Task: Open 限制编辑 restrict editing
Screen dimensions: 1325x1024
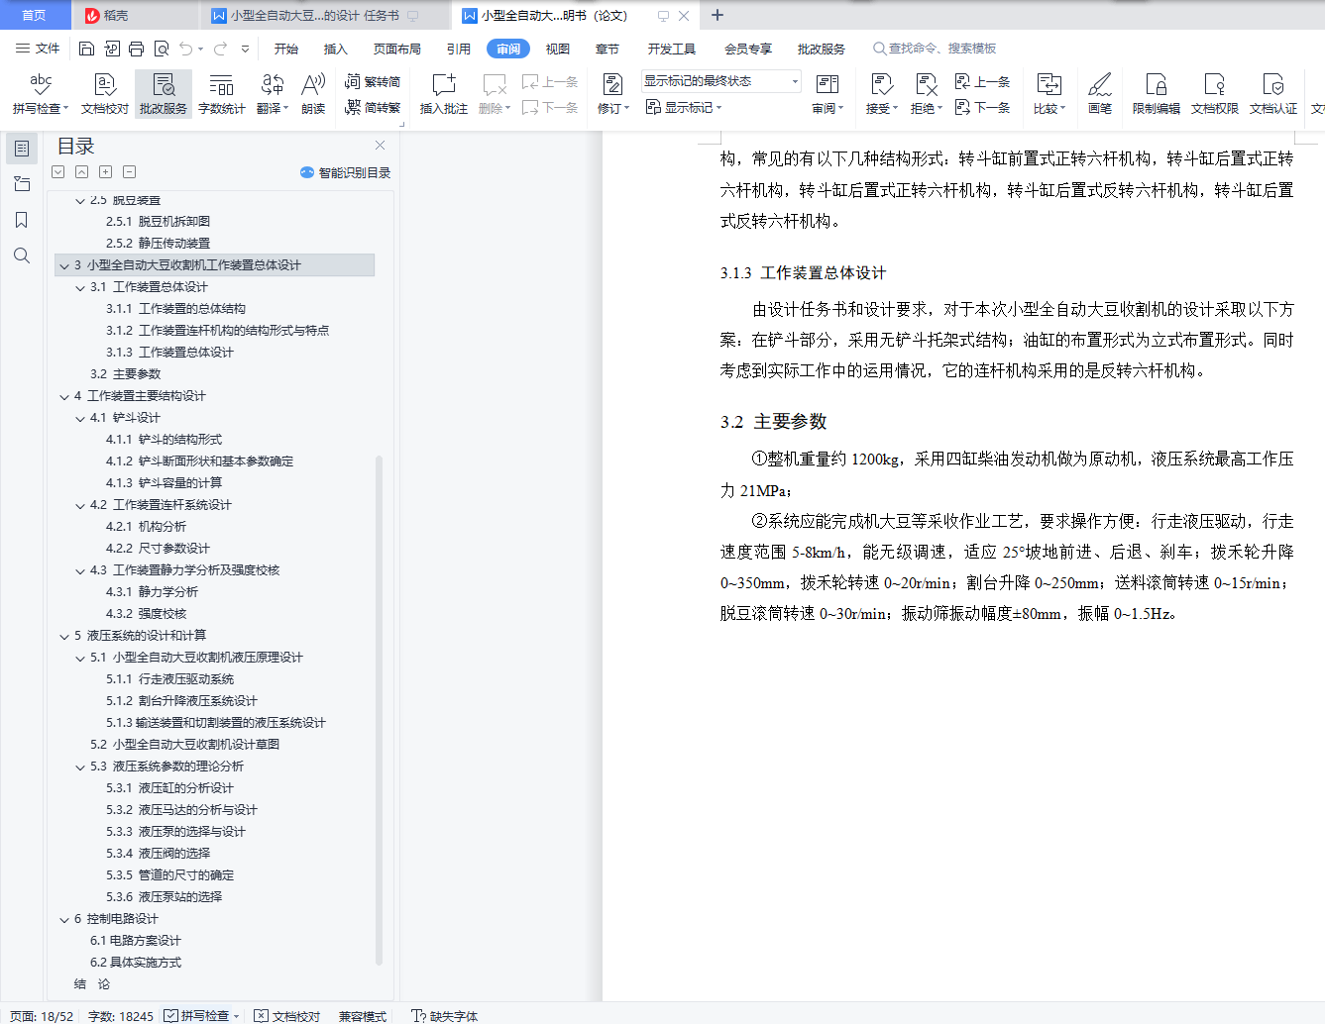Action: (x=1157, y=94)
